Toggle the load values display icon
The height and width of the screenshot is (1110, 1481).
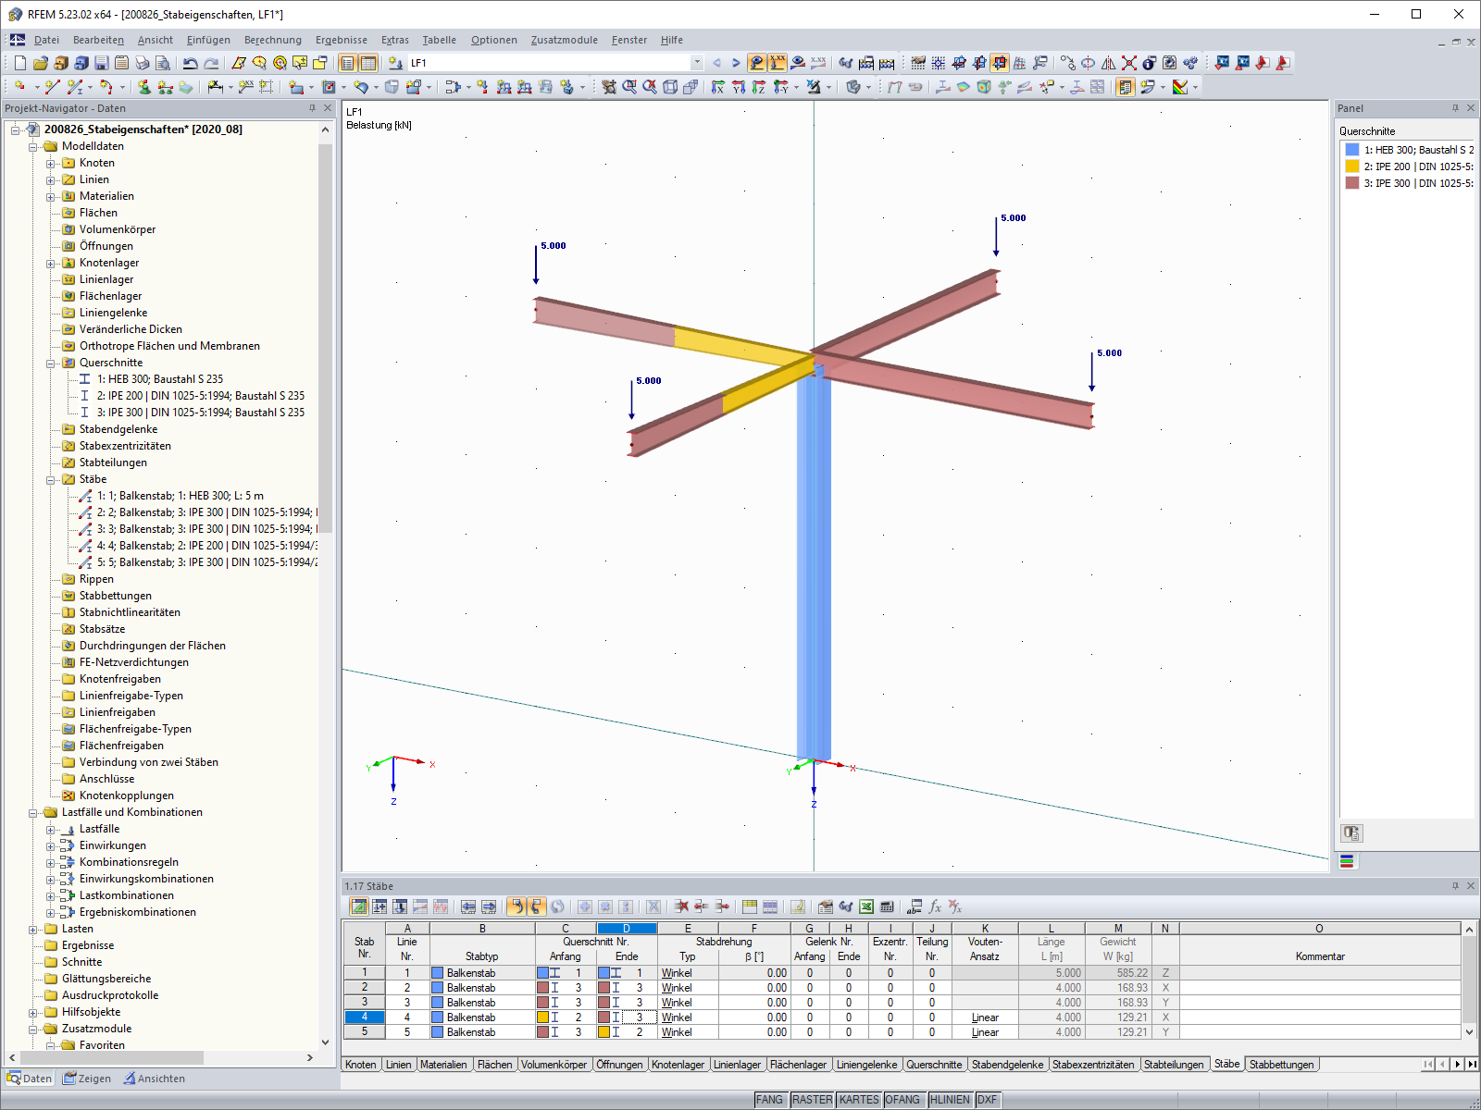tap(778, 63)
